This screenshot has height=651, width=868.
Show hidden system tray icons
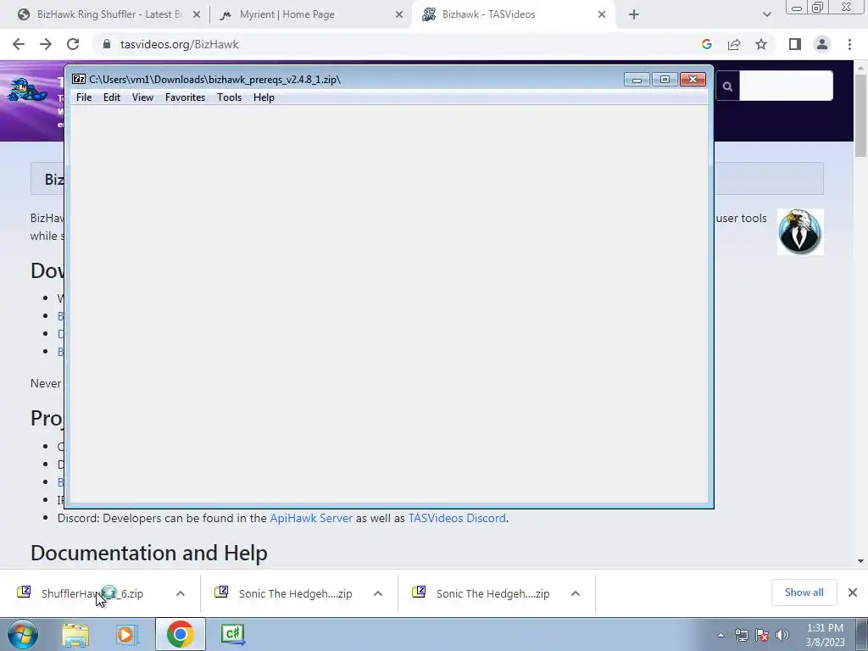pos(721,635)
